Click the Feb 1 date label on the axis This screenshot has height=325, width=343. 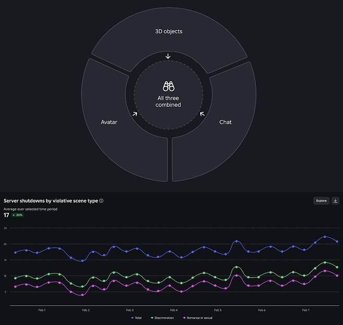(42, 310)
